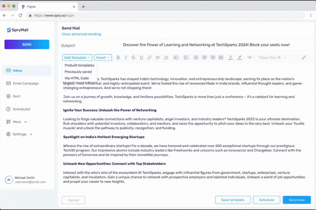Screen dimensions: 316x210
Task: Apply strikethrough formatting
Action: 134,57
